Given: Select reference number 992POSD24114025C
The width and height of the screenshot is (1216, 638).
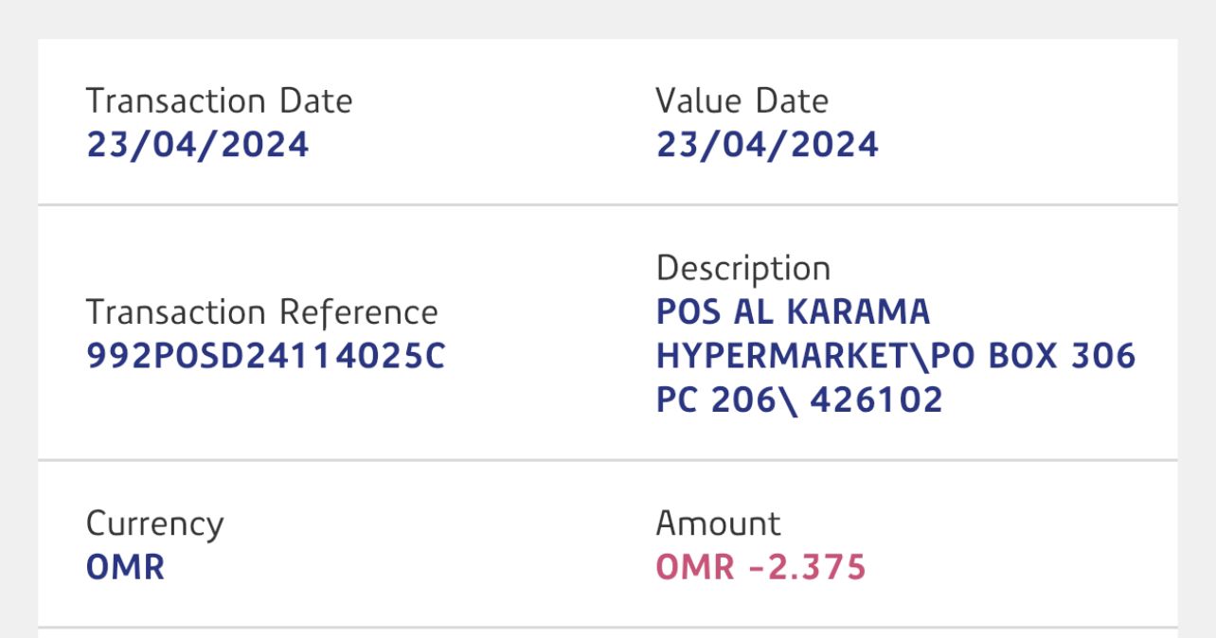Looking at the screenshot, I should click(265, 356).
